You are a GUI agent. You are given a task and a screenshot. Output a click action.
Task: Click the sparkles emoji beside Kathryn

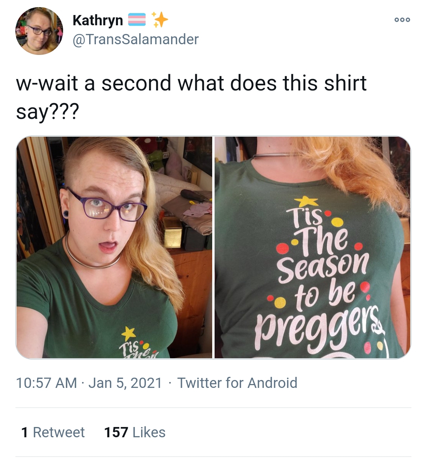click(x=160, y=20)
